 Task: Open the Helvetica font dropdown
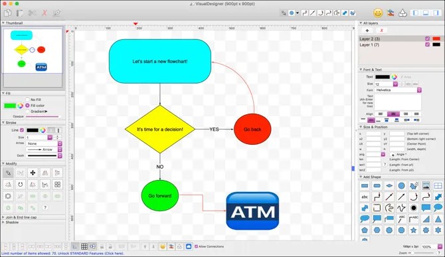tap(398, 90)
